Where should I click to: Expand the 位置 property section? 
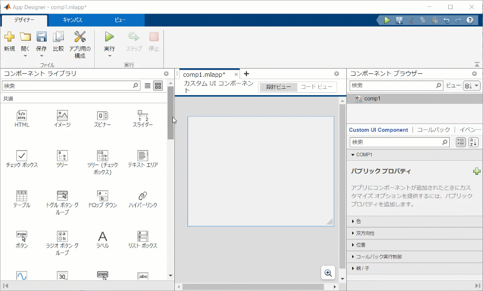(x=361, y=245)
